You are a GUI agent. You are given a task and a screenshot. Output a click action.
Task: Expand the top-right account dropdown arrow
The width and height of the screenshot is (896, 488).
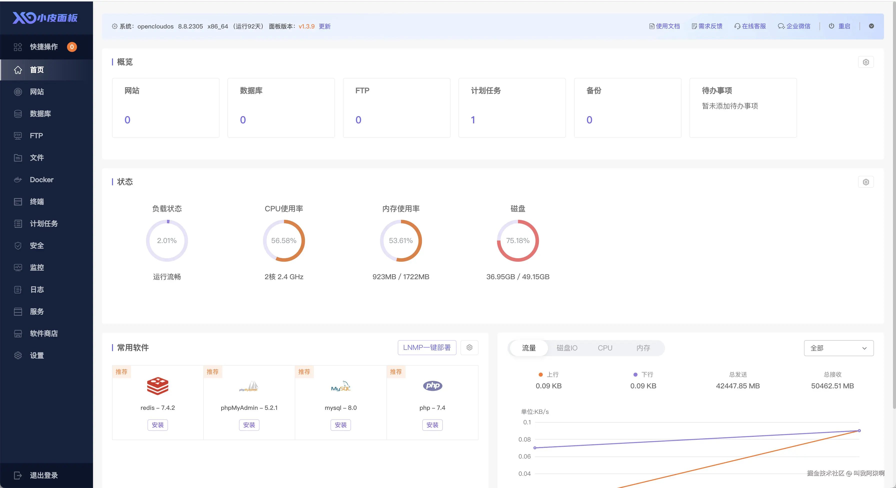tap(871, 26)
